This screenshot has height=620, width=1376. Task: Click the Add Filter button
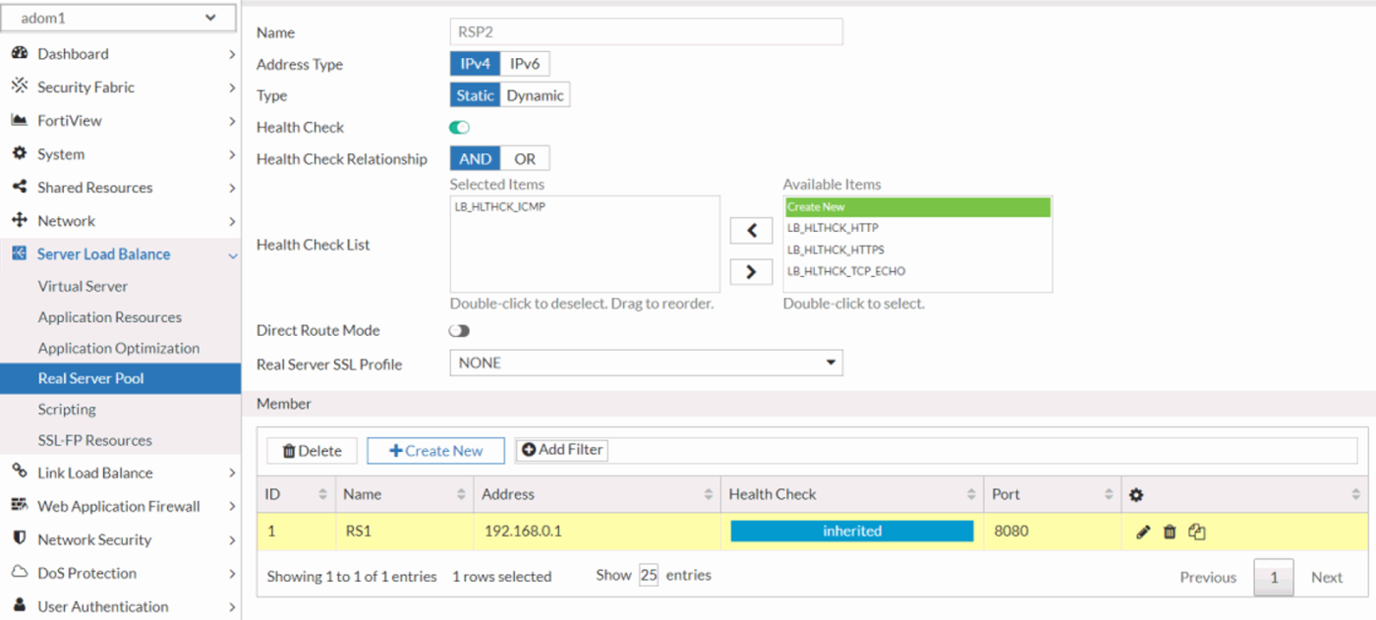[x=561, y=450]
